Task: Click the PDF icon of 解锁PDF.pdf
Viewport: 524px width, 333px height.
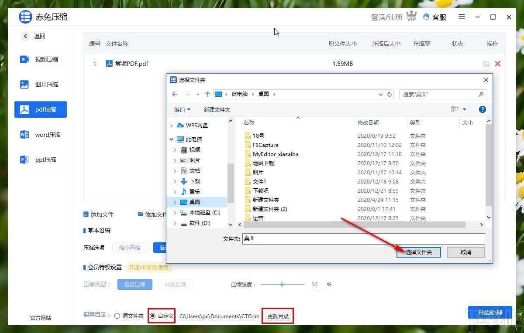Action: tap(109, 64)
